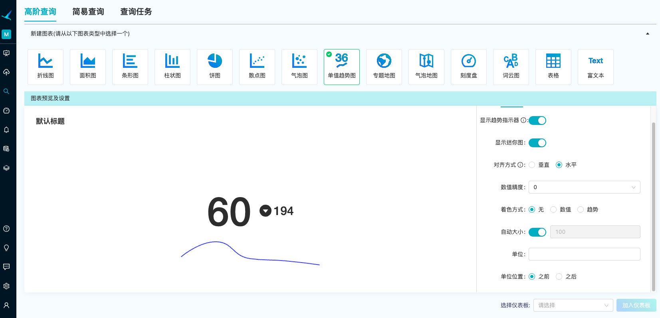Select the 折线图 line chart type
660x318 pixels.
(x=46, y=67)
